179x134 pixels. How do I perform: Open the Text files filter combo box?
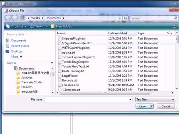155,99
